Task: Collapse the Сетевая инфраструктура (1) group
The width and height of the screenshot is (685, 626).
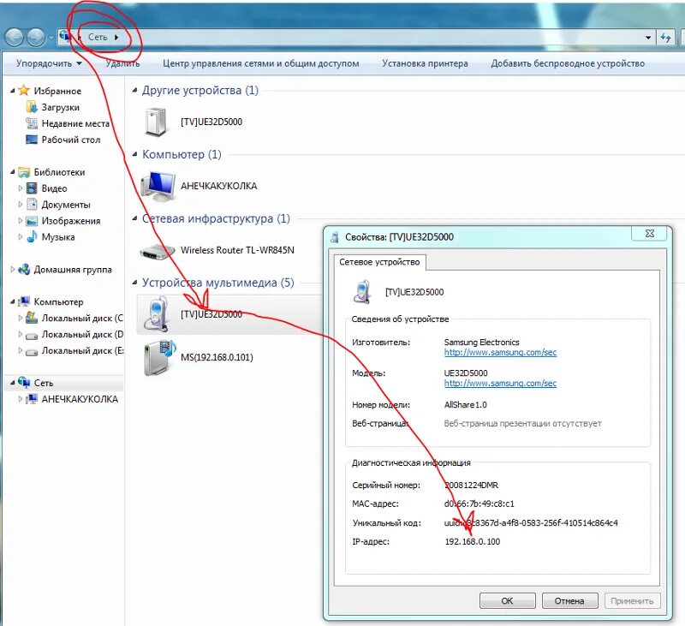Action: pos(135,218)
